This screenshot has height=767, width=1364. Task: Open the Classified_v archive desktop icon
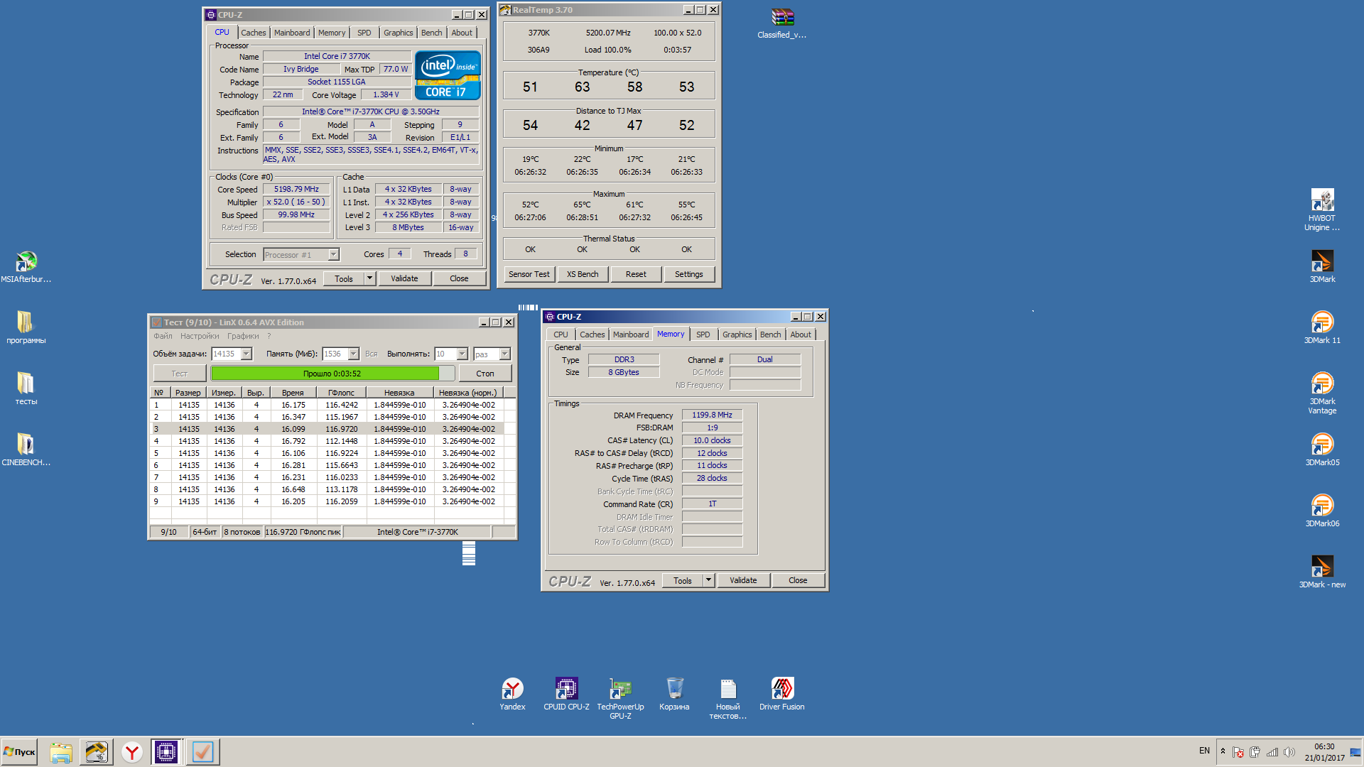point(781,23)
